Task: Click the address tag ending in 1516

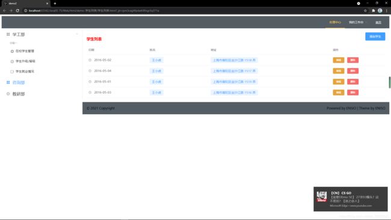Action: pyautogui.click(x=234, y=93)
